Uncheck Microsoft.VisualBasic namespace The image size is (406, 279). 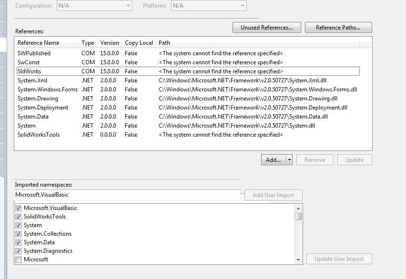(19, 208)
